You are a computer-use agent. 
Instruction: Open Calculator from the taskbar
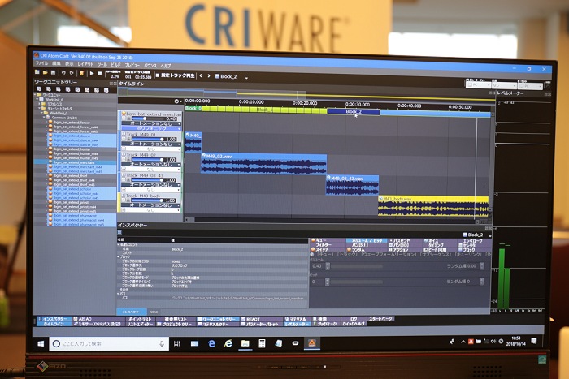[x=262, y=343]
